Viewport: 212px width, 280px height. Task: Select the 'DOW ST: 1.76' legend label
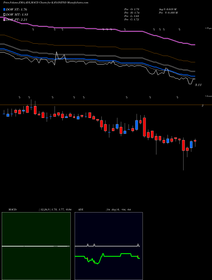tap(17, 9)
